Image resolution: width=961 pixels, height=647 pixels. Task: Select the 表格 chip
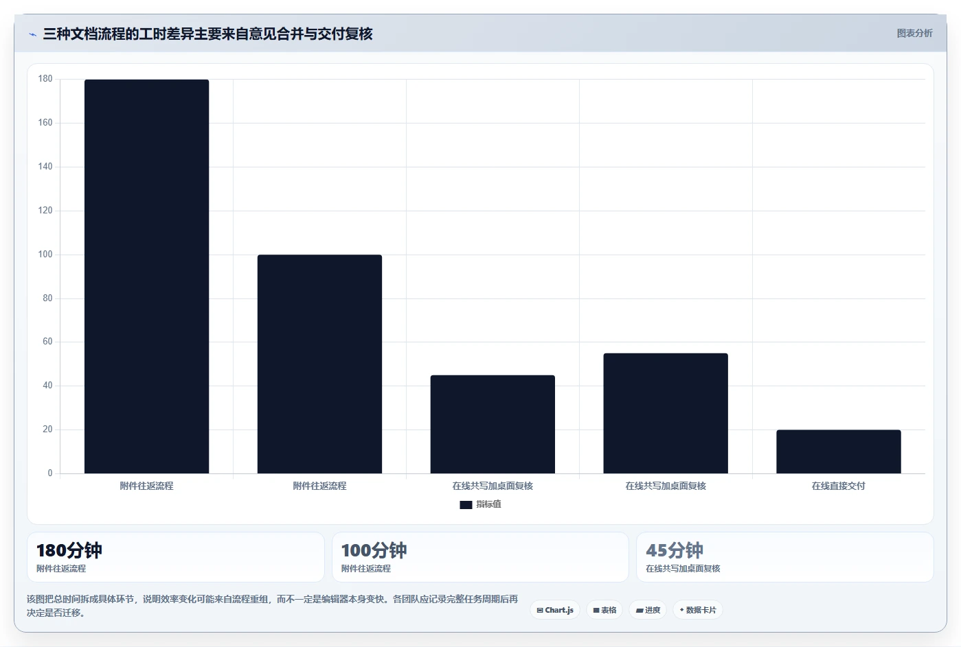pos(604,610)
